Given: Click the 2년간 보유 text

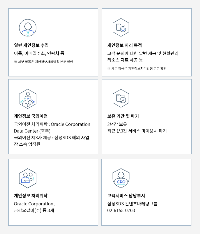Looking at the screenshot, I should coord(117,124).
